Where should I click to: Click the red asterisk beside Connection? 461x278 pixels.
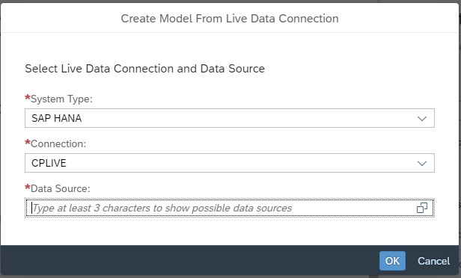(x=28, y=143)
